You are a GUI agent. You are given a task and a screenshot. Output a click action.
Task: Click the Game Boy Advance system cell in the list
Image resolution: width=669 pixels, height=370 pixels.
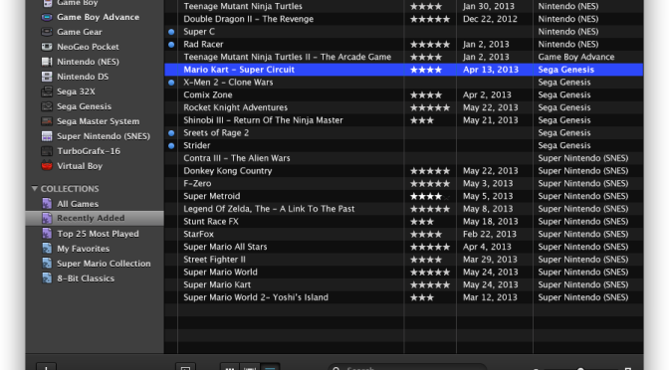576,57
